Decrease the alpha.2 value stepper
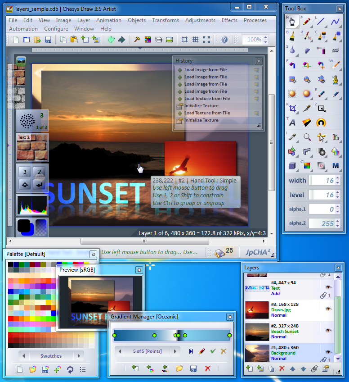349x382 pixels. pos(338,226)
